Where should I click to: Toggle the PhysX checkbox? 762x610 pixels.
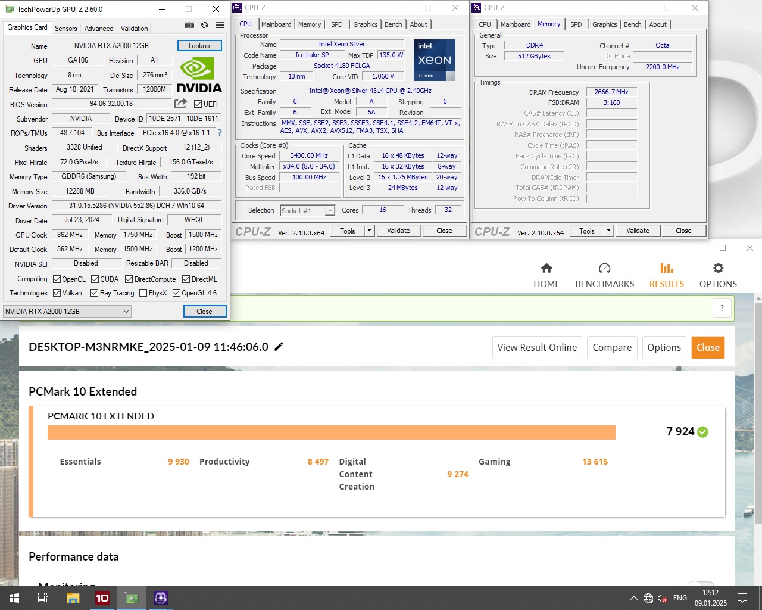(x=143, y=292)
